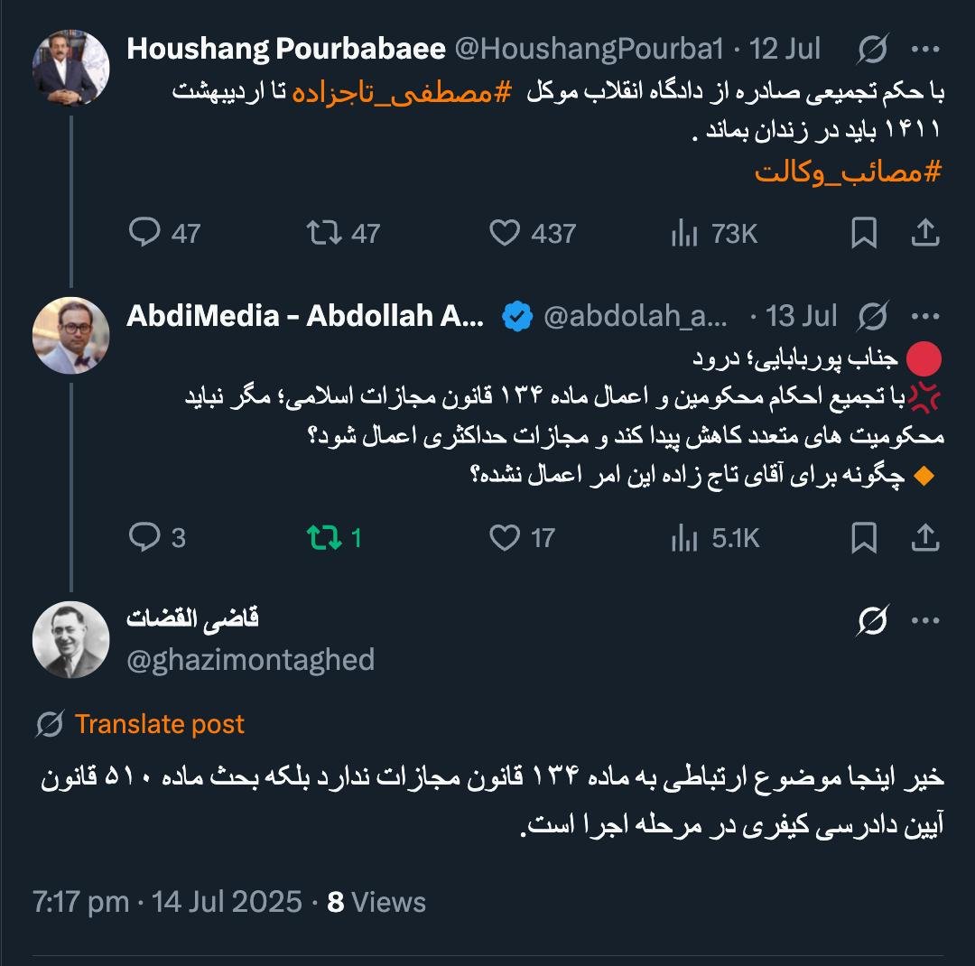
Task: Click Translate post link
Action: tap(159, 724)
